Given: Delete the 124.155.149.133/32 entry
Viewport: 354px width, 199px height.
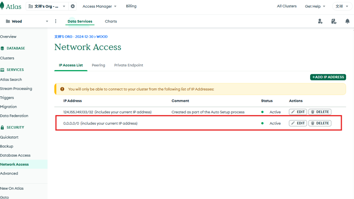Looking at the screenshot, I should pos(320,112).
